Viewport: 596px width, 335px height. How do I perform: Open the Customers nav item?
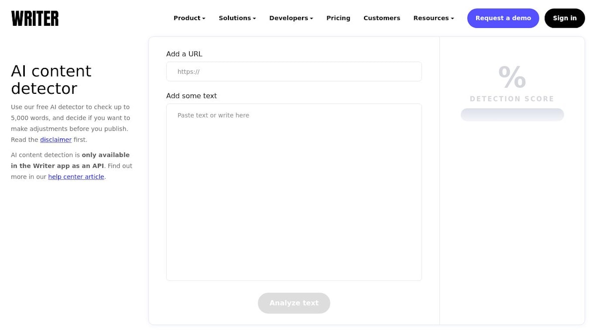(x=381, y=18)
